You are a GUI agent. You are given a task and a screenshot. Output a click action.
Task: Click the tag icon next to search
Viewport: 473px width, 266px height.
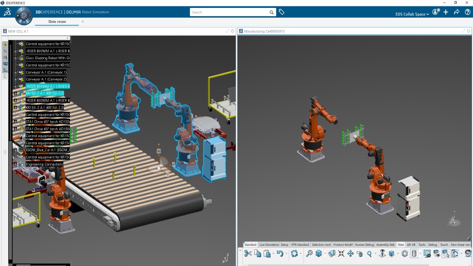click(281, 12)
